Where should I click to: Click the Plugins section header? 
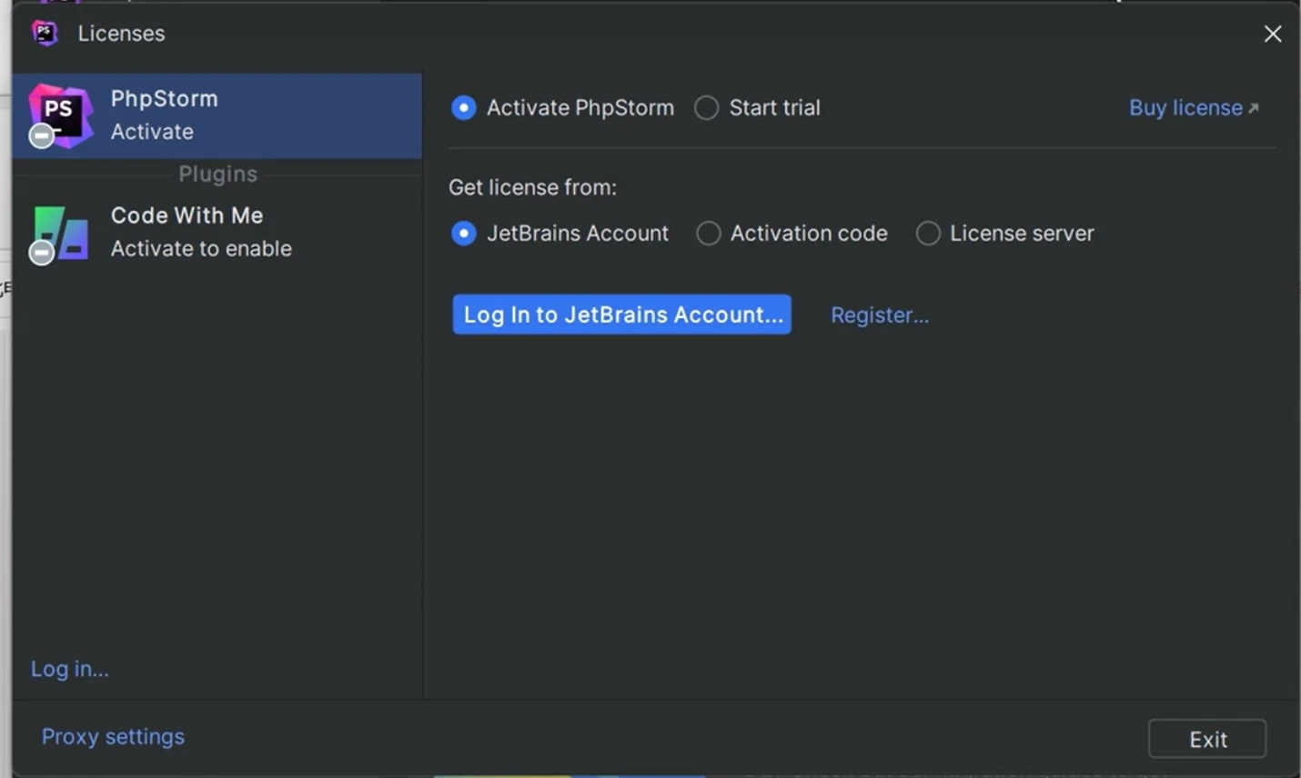(x=217, y=174)
